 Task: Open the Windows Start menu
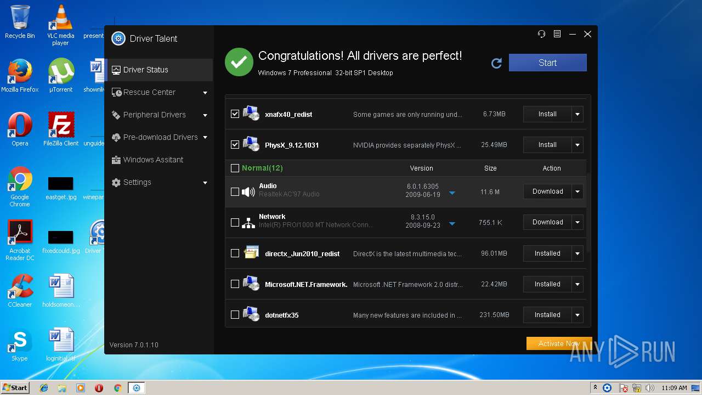pyautogui.click(x=15, y=388)
